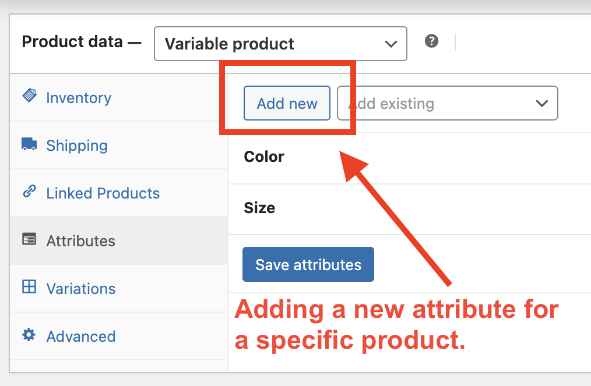Viewport: 591px width, 386px height.
Task: Click the Save attributes button
Action: pyautogui.click(x=308, y=264)
